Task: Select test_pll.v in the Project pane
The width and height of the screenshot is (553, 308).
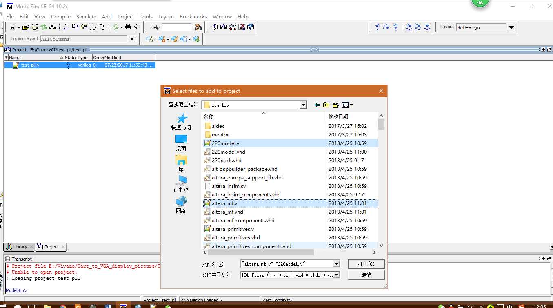Action: pyautogui.click(x=80, y=65)
